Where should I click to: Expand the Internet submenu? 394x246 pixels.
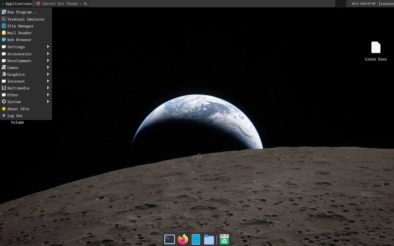pos(26,81)
